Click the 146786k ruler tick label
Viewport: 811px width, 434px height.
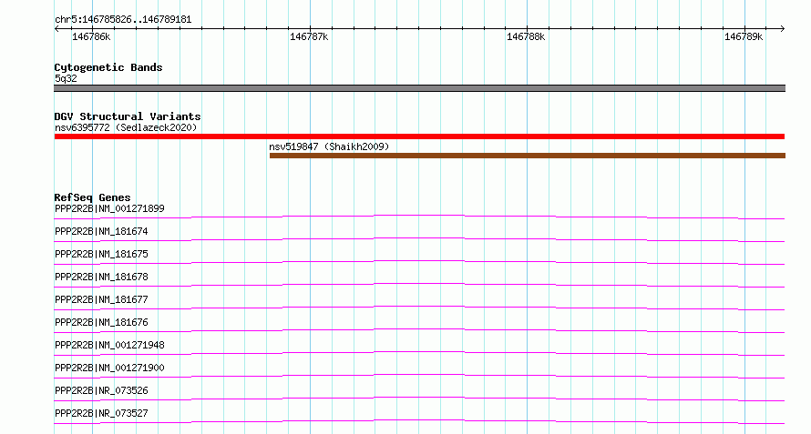coord(91,37)
